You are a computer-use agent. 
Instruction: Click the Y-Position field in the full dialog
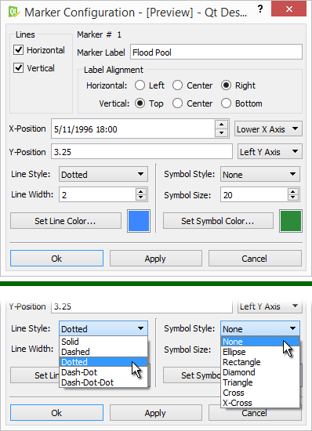[x=142, y=151]
